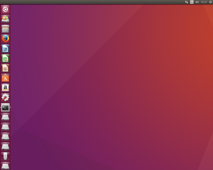The width and height of the screenshot is (213, 170).
Task: Switch to the running Terminal
Action: [x=5, y=107]
